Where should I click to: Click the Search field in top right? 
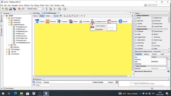(157, 5)
